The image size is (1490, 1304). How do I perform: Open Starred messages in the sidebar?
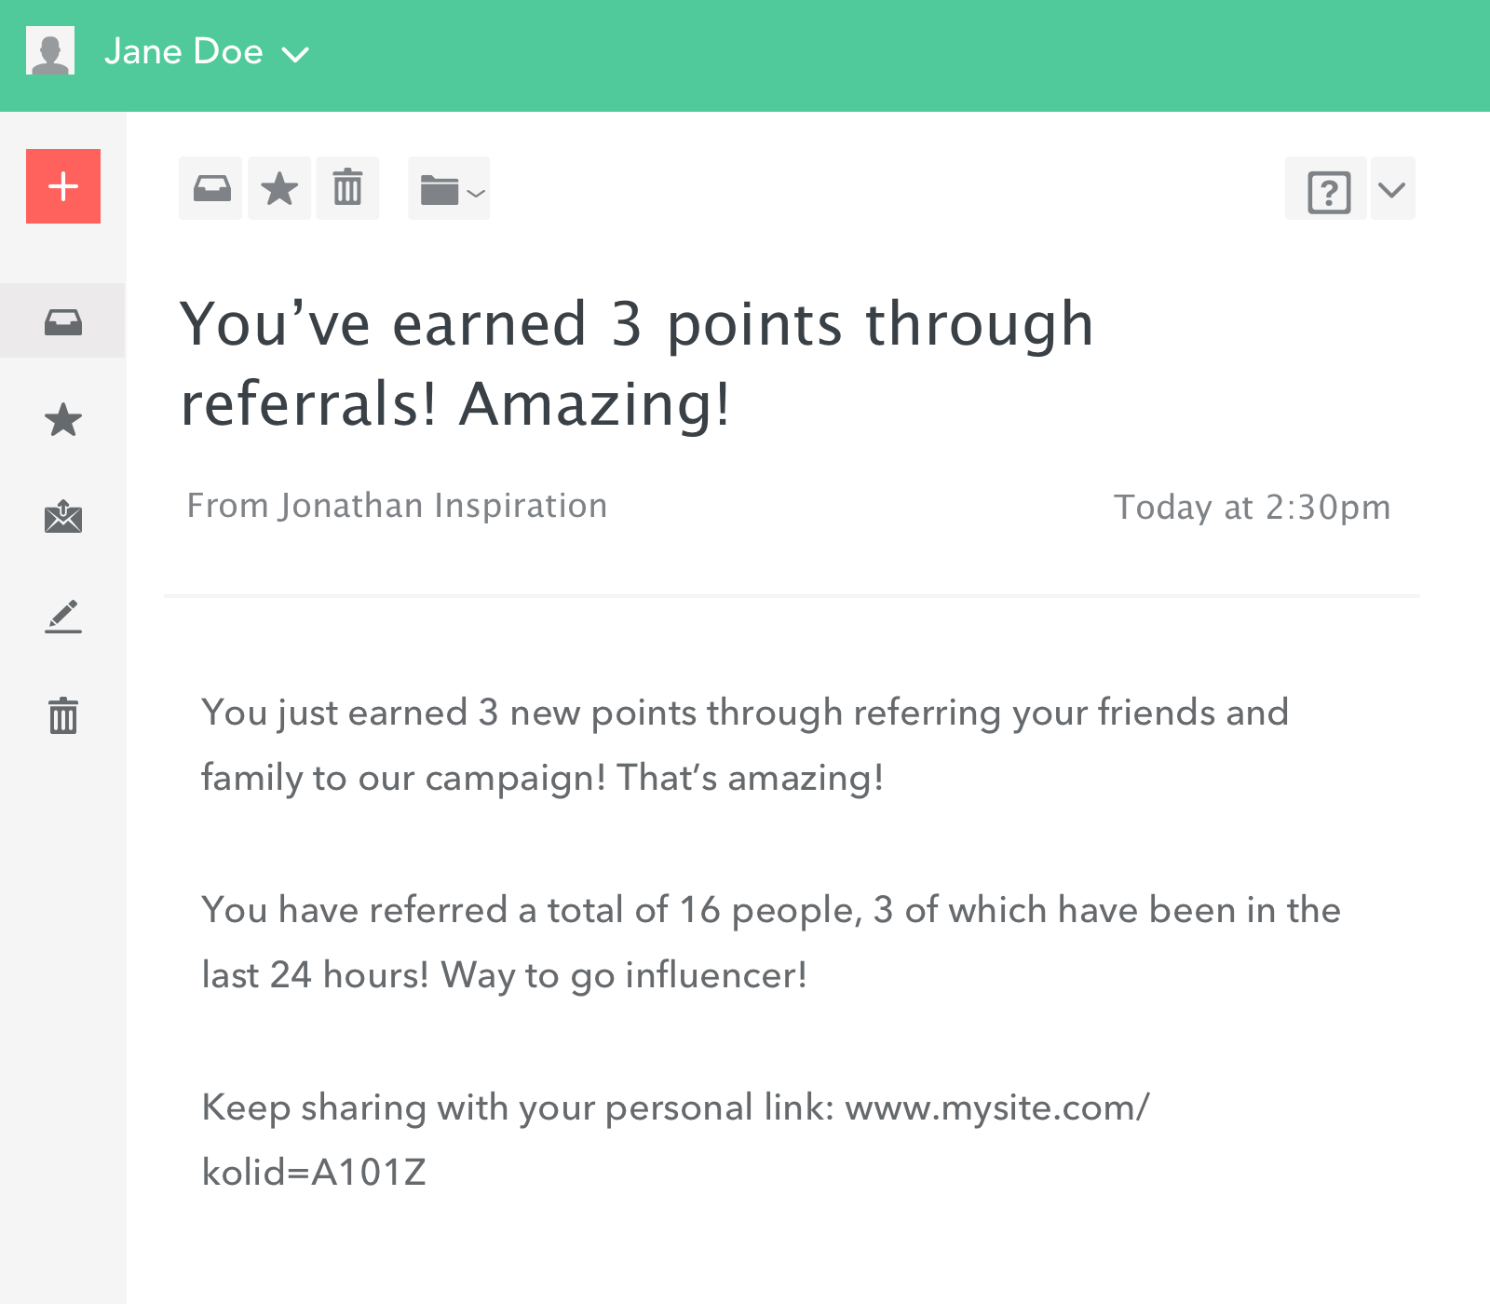click(x=63, y=420)
